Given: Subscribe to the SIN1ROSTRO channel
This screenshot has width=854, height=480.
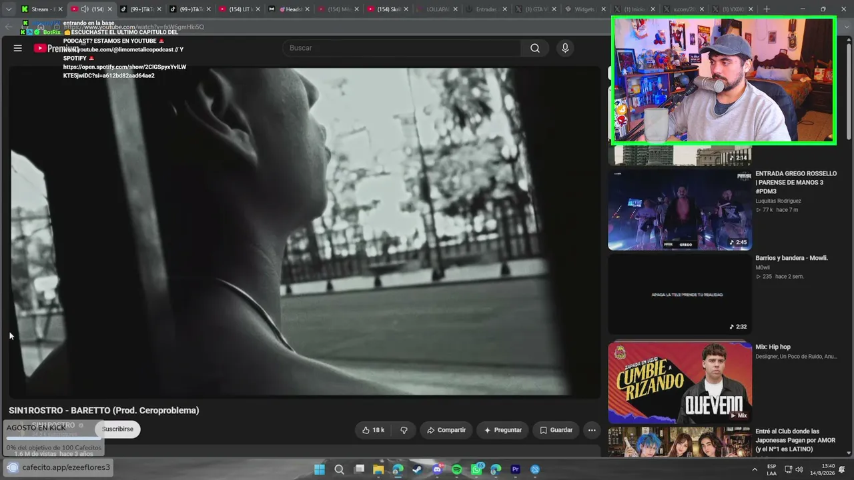Looking at the screenshot, I should coord(117,429).
